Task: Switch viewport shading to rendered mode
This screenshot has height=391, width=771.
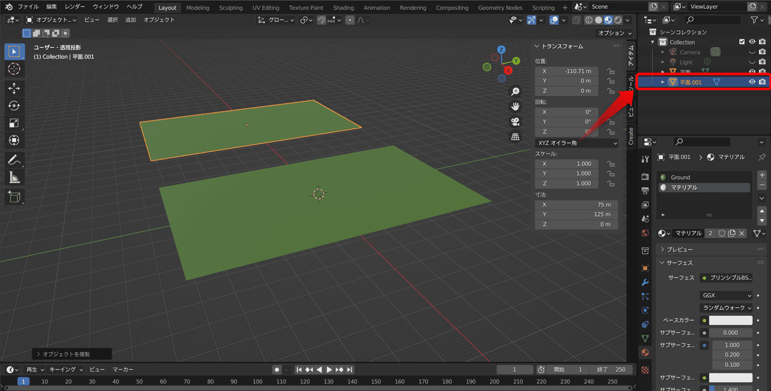Action: [x=618, y=20]
